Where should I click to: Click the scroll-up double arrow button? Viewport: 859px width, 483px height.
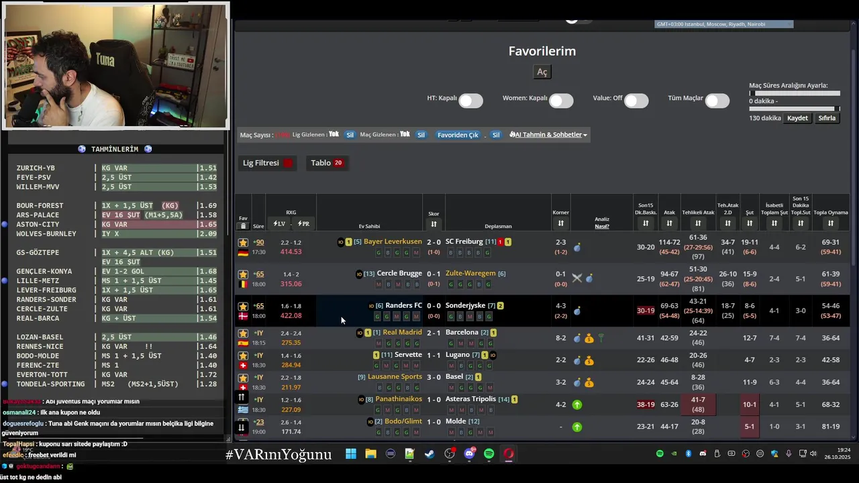tap(241, 397)
